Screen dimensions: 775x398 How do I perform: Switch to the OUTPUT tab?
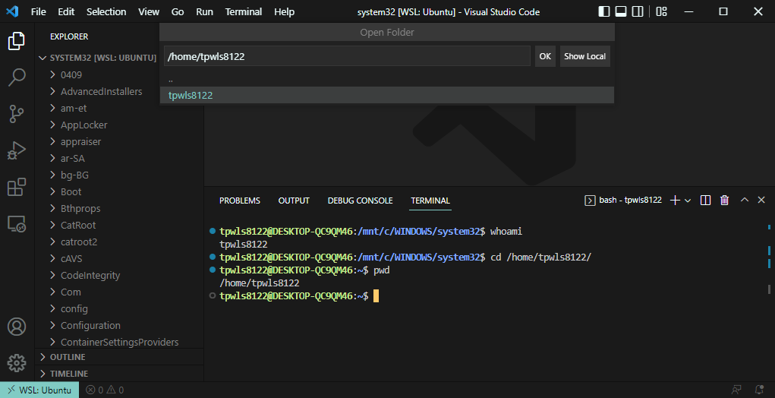pyautogui.click(x=294, y=201)
